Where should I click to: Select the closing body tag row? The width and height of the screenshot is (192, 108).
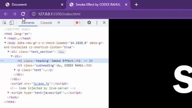pos(54,97)
